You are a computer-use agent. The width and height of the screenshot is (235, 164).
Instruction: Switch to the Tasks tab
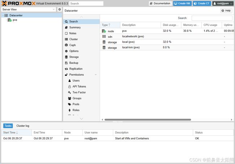point(8,126)
